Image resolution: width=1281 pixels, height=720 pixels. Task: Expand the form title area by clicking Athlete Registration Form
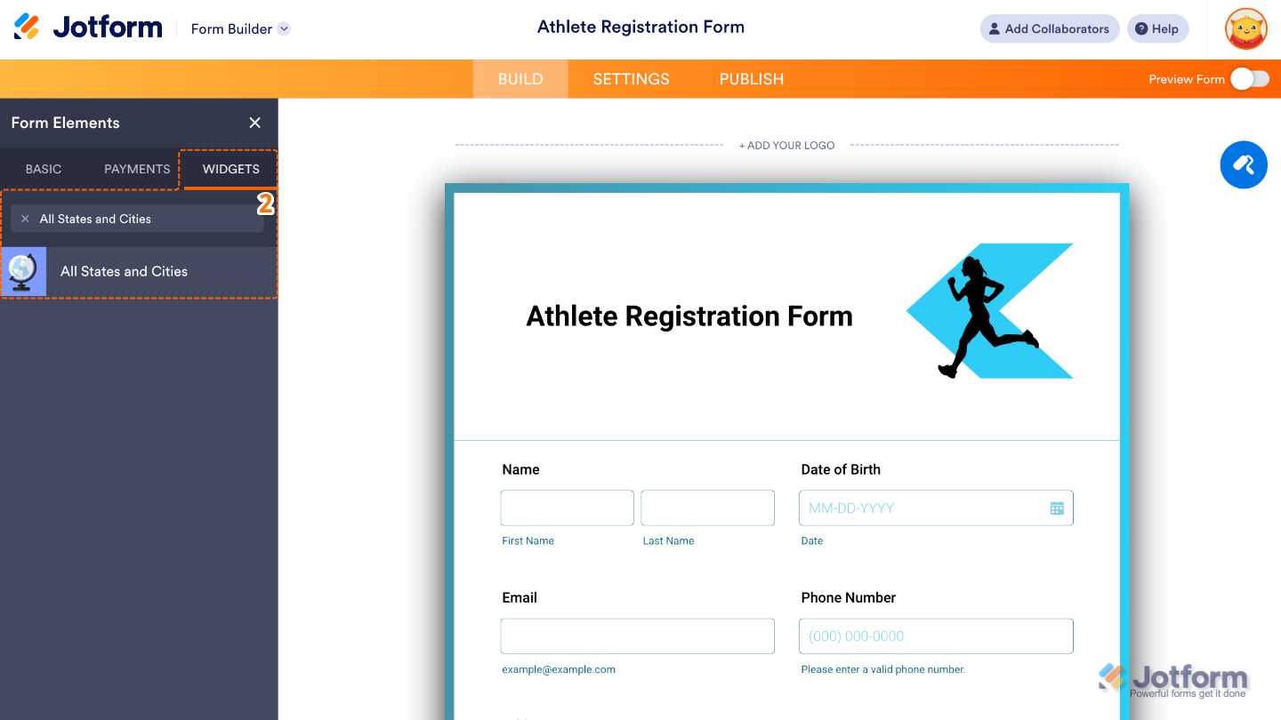click(640, 27)
